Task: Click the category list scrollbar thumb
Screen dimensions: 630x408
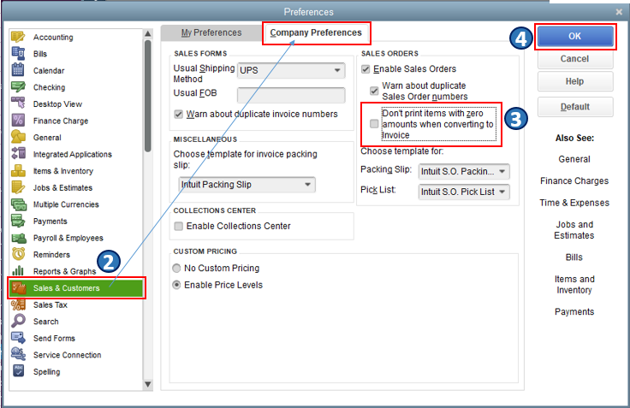Action: click(148, 96)
